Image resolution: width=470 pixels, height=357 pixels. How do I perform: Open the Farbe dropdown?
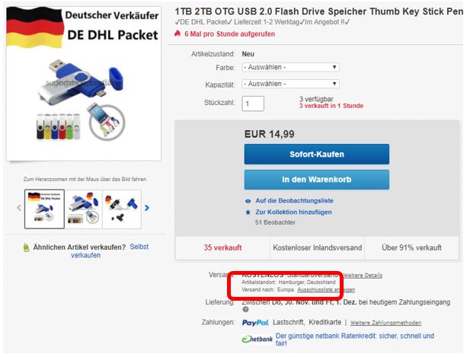[290, 68]
